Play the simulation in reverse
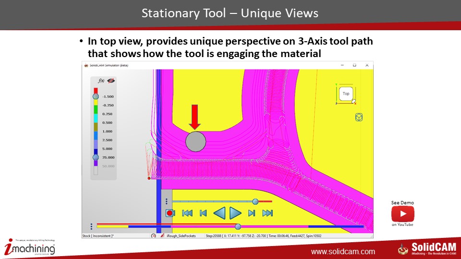461x259 pixels. pyautogui.click(x=219, y=213)
